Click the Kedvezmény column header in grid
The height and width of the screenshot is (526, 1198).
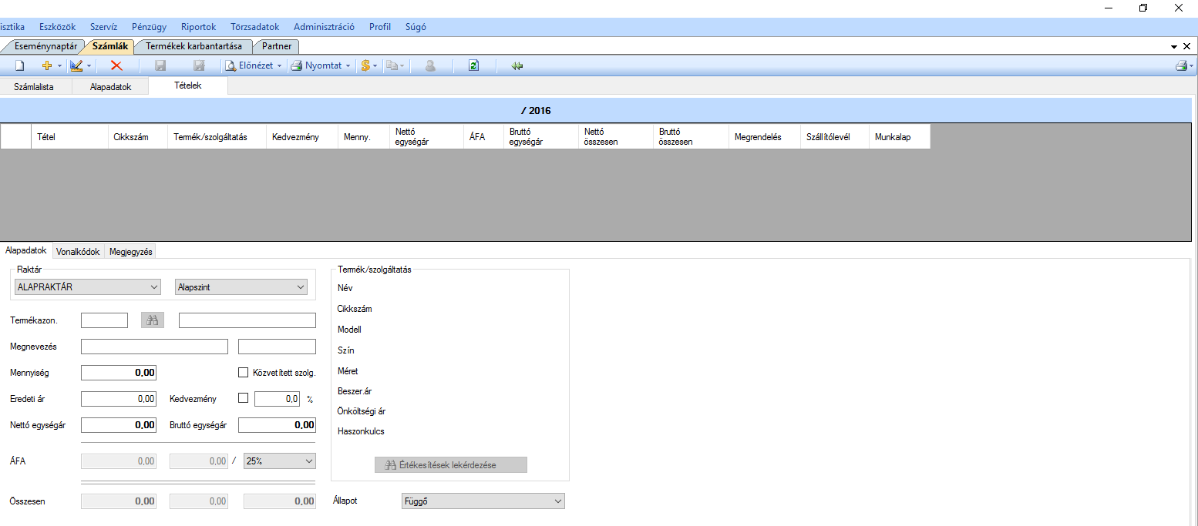302,136
